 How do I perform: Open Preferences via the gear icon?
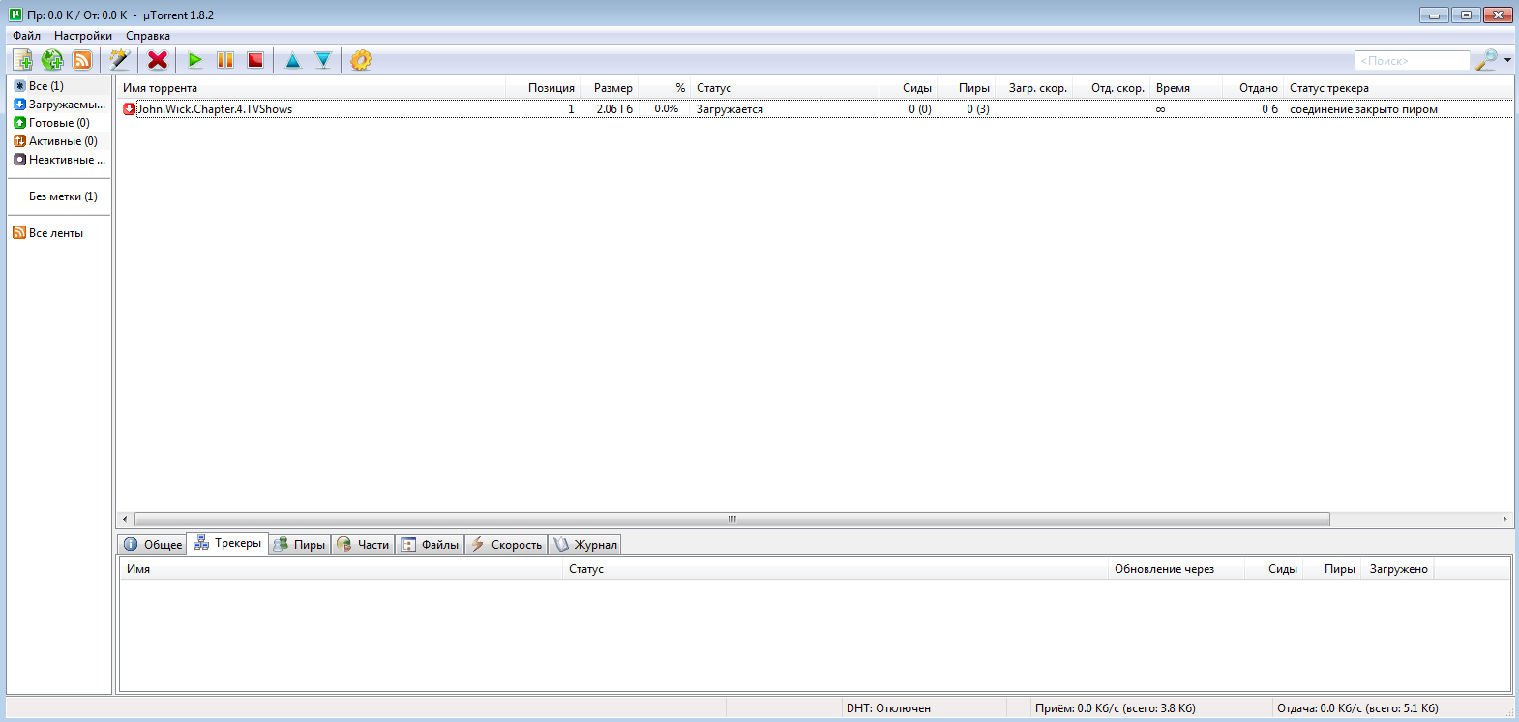pyautogui.click(x=361, y=60)
